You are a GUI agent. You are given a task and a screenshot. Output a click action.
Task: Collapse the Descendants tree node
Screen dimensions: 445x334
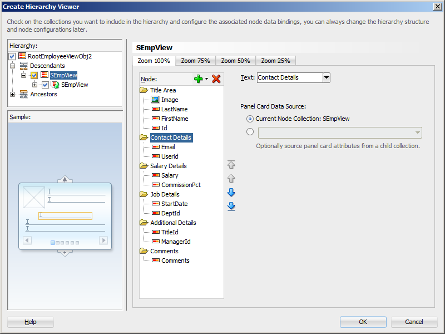click(x=12, y=66)
